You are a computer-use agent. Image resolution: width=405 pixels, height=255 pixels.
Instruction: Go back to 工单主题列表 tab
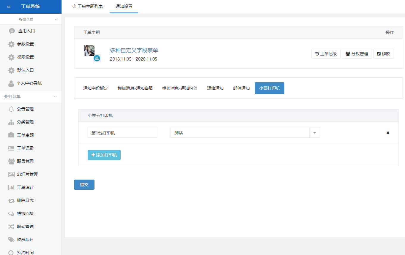88,6
